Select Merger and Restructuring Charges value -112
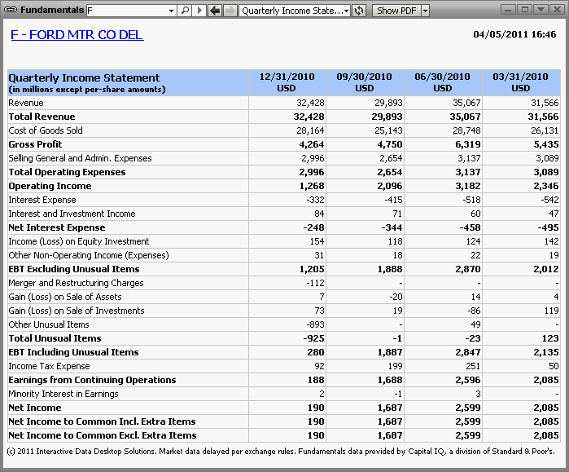 tap(315, 283)
